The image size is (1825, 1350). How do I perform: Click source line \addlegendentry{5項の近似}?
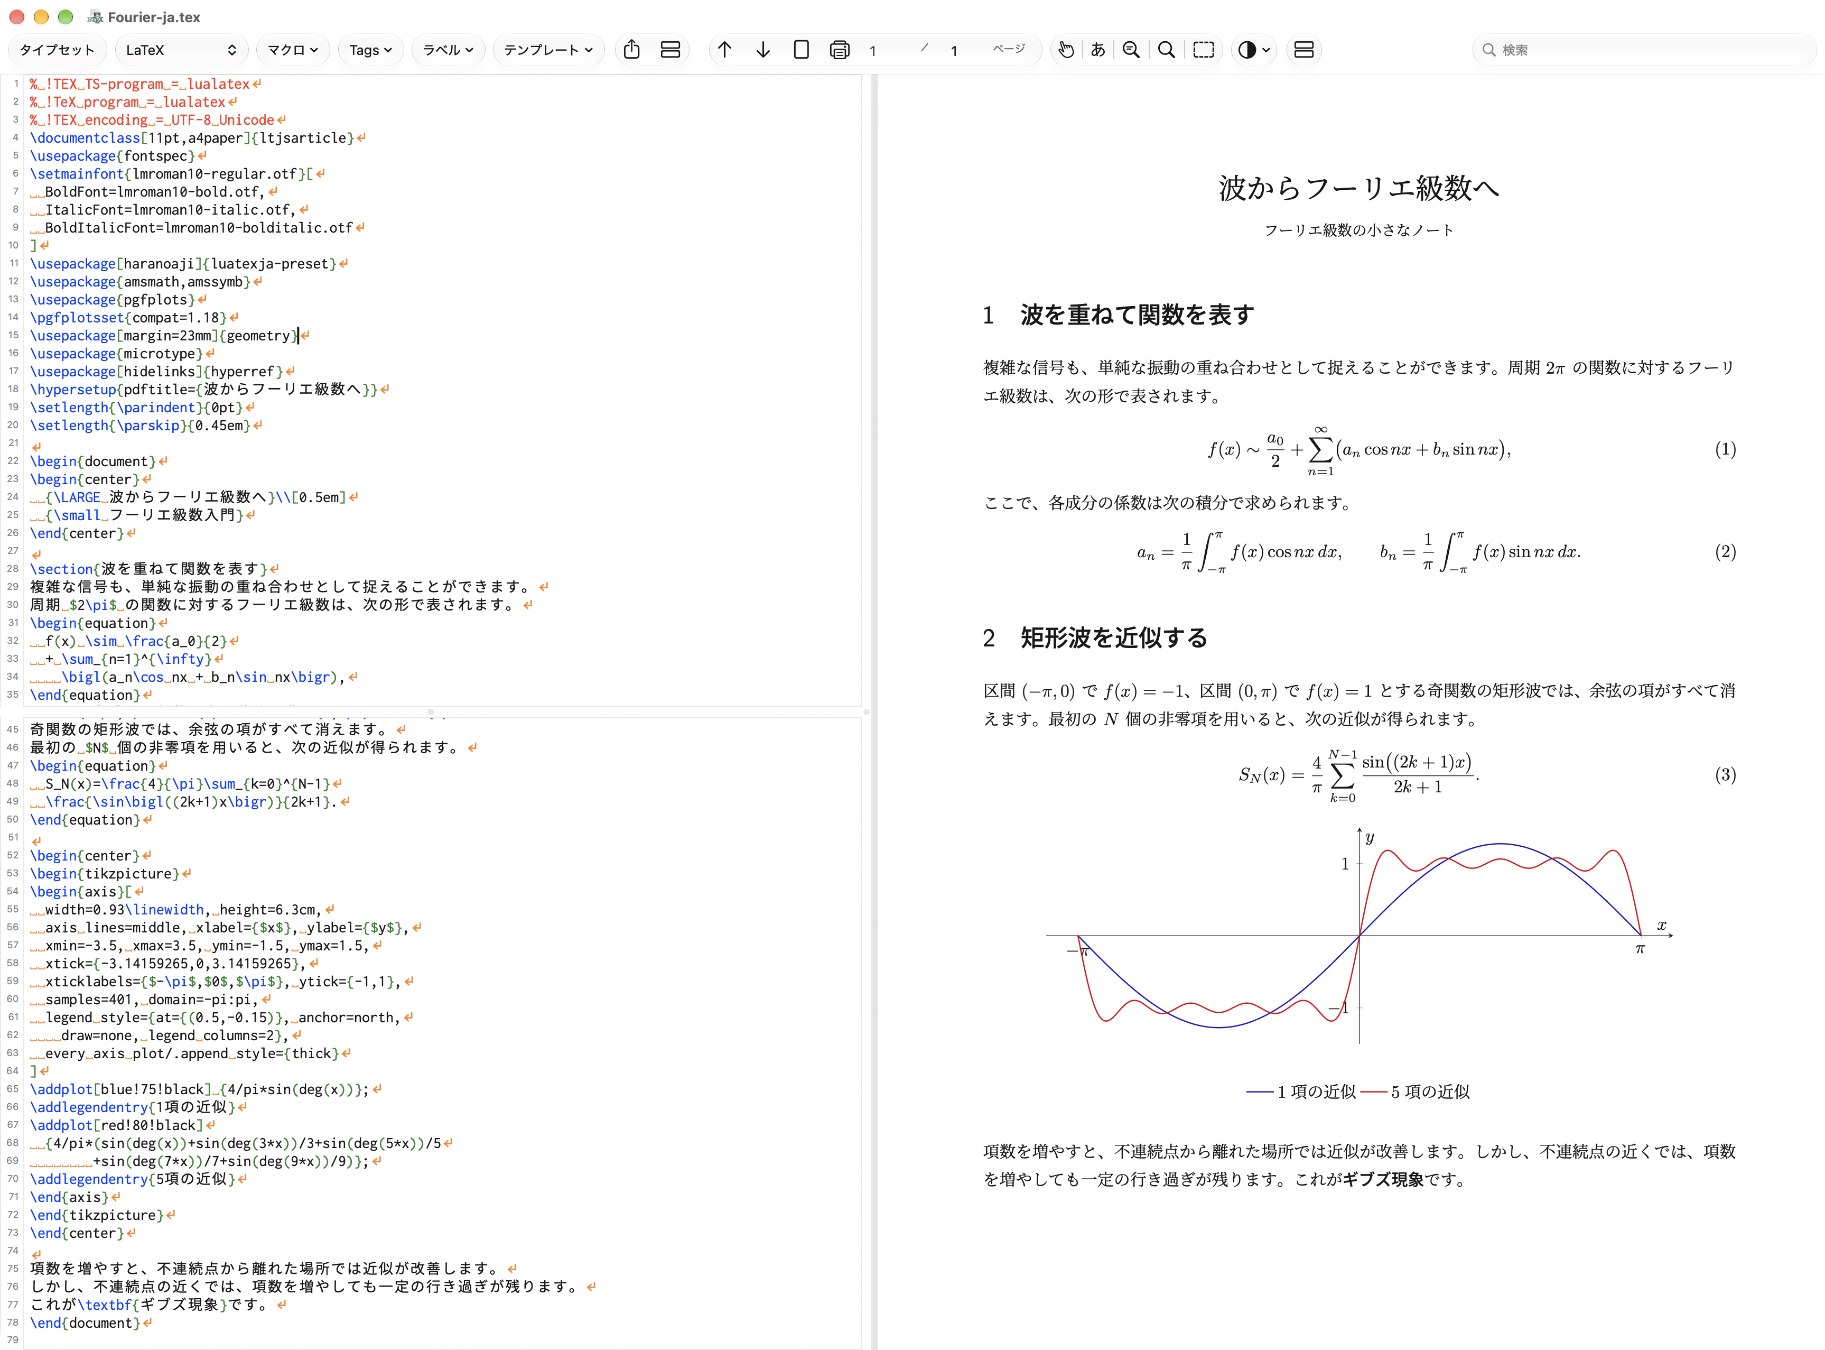(132, 1179)
